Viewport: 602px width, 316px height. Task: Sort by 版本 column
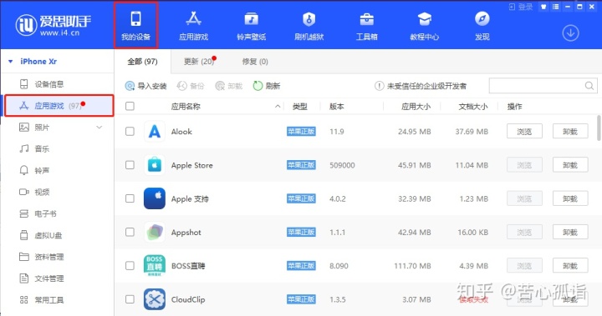[337, 107]
